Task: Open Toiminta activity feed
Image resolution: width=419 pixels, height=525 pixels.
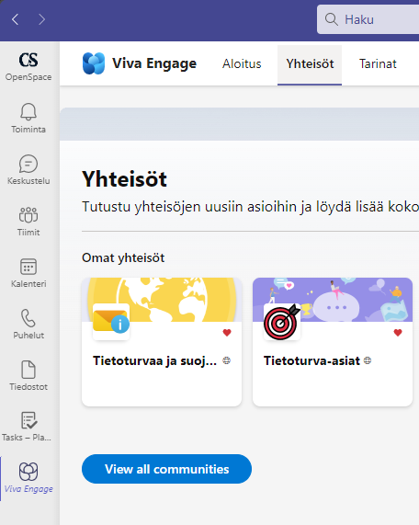Action: click(28, 118)
